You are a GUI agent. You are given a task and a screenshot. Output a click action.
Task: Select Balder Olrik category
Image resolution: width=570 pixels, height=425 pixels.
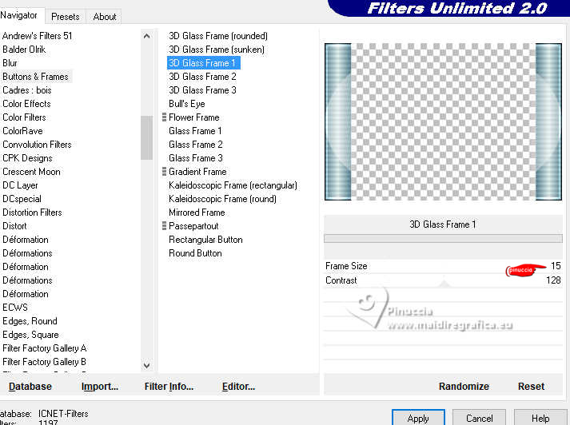coord(24,50)
